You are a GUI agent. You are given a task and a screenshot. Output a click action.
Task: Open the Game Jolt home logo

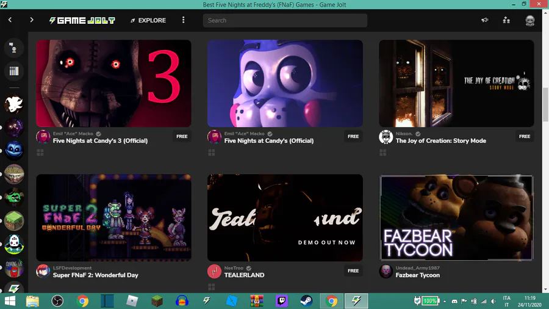click(x=82, y=20)
